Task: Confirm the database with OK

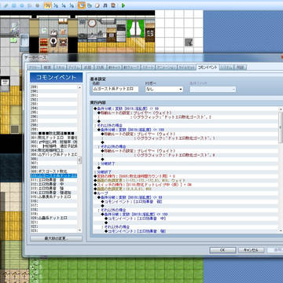Action: pos(222,250)
